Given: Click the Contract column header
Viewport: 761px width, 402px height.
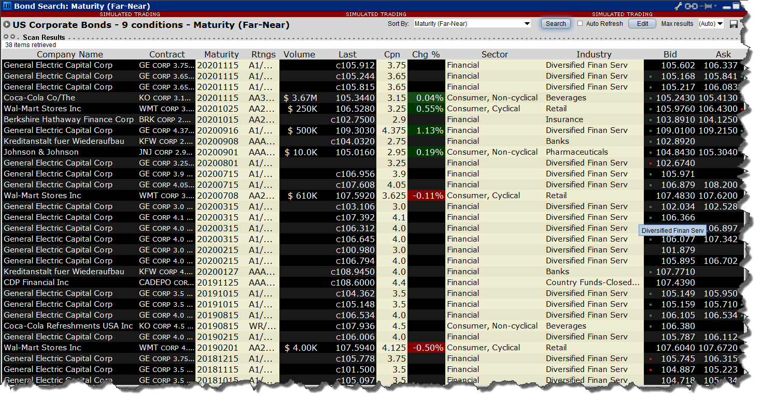Looking at the screenshot, I should click(167, 54).
